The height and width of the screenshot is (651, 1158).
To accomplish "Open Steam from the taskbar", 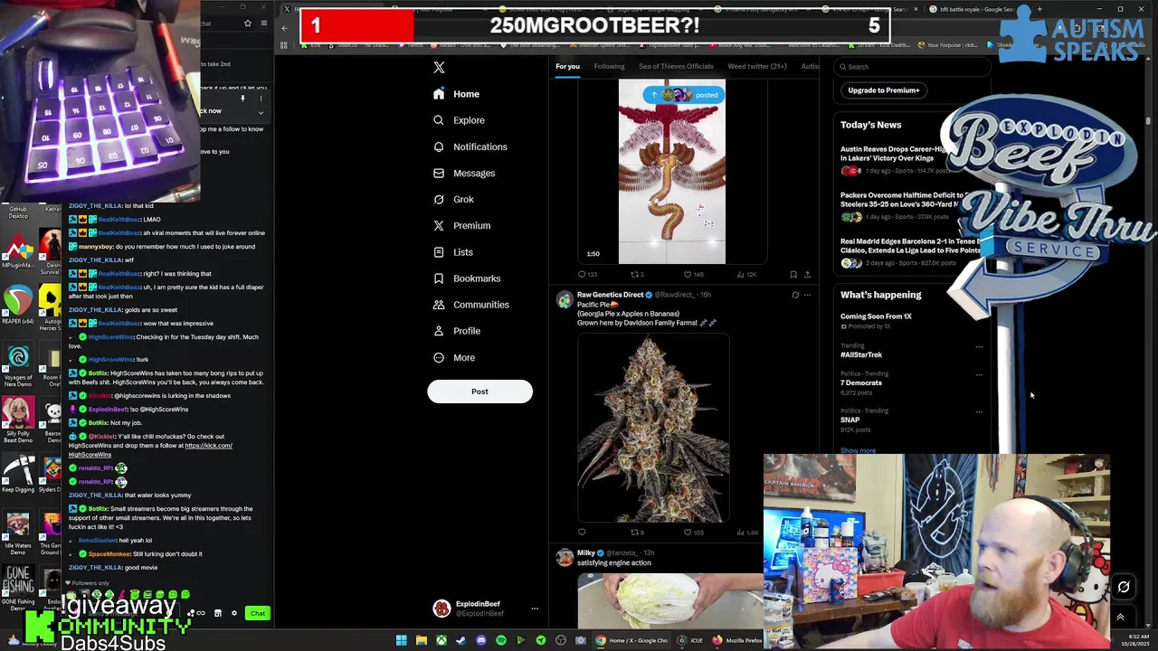I will pyautogui.click(x=460, y=641).
